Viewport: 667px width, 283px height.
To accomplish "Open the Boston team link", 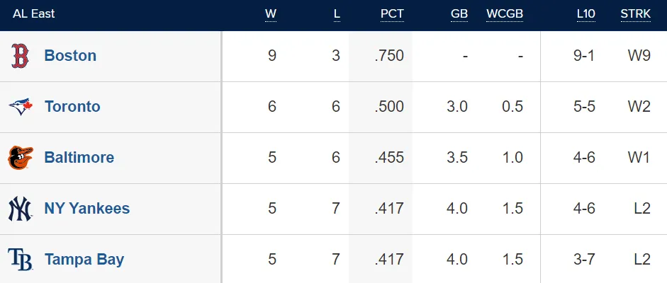I will [x=70, y=56].
